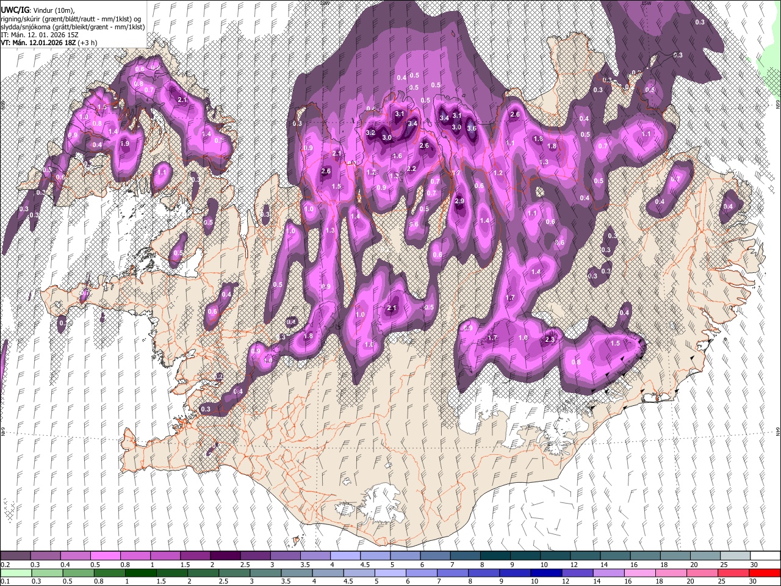Click the '2.5' label on the snow legend

(x=245, y=565)
